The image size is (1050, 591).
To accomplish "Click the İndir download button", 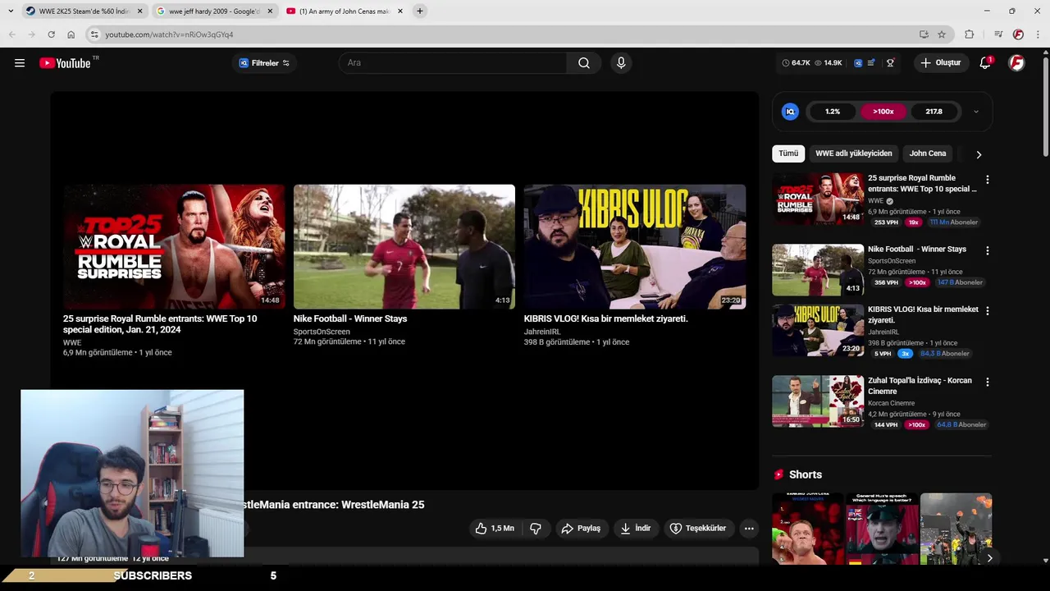I will pyautogui.click(x=636, y=529).
